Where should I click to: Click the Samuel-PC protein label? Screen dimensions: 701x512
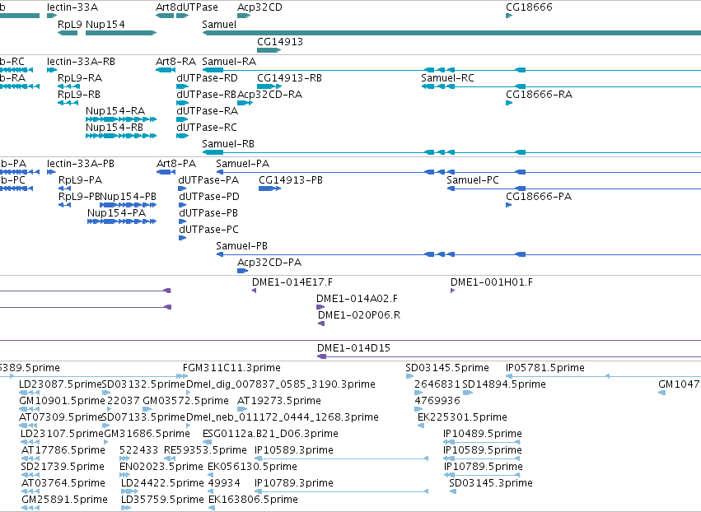(x=473, y=180)
